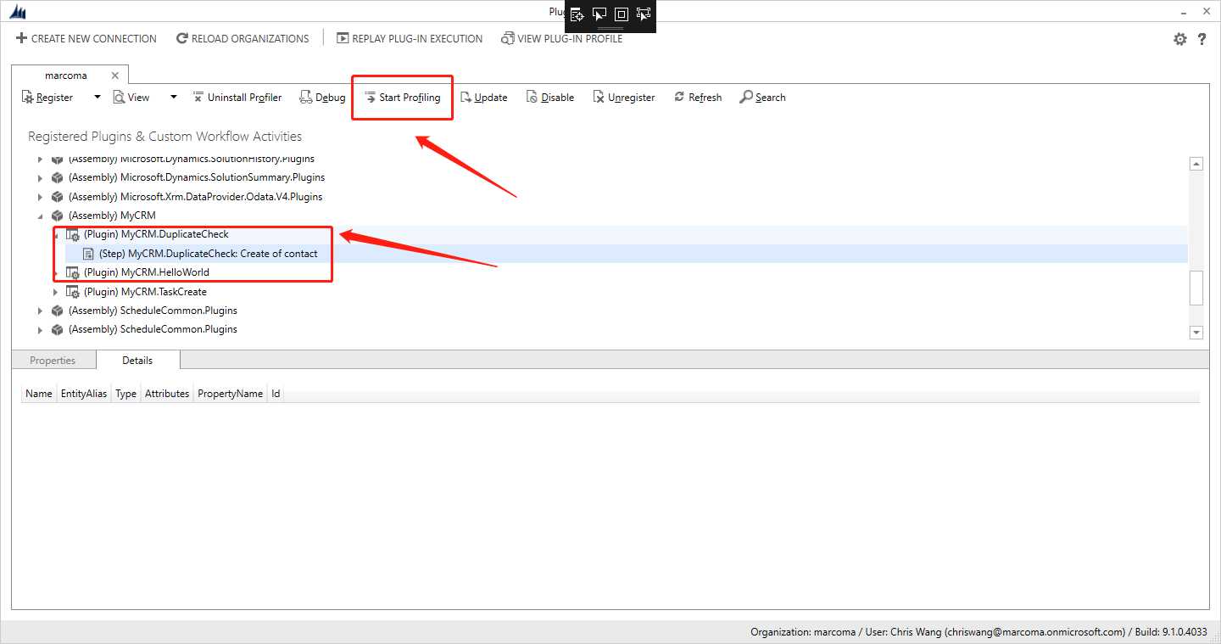The height and width of the screenshot is (644, 1221).
Task: Click pointer icon in capture overlay
Action: click(x=599, y=14)
